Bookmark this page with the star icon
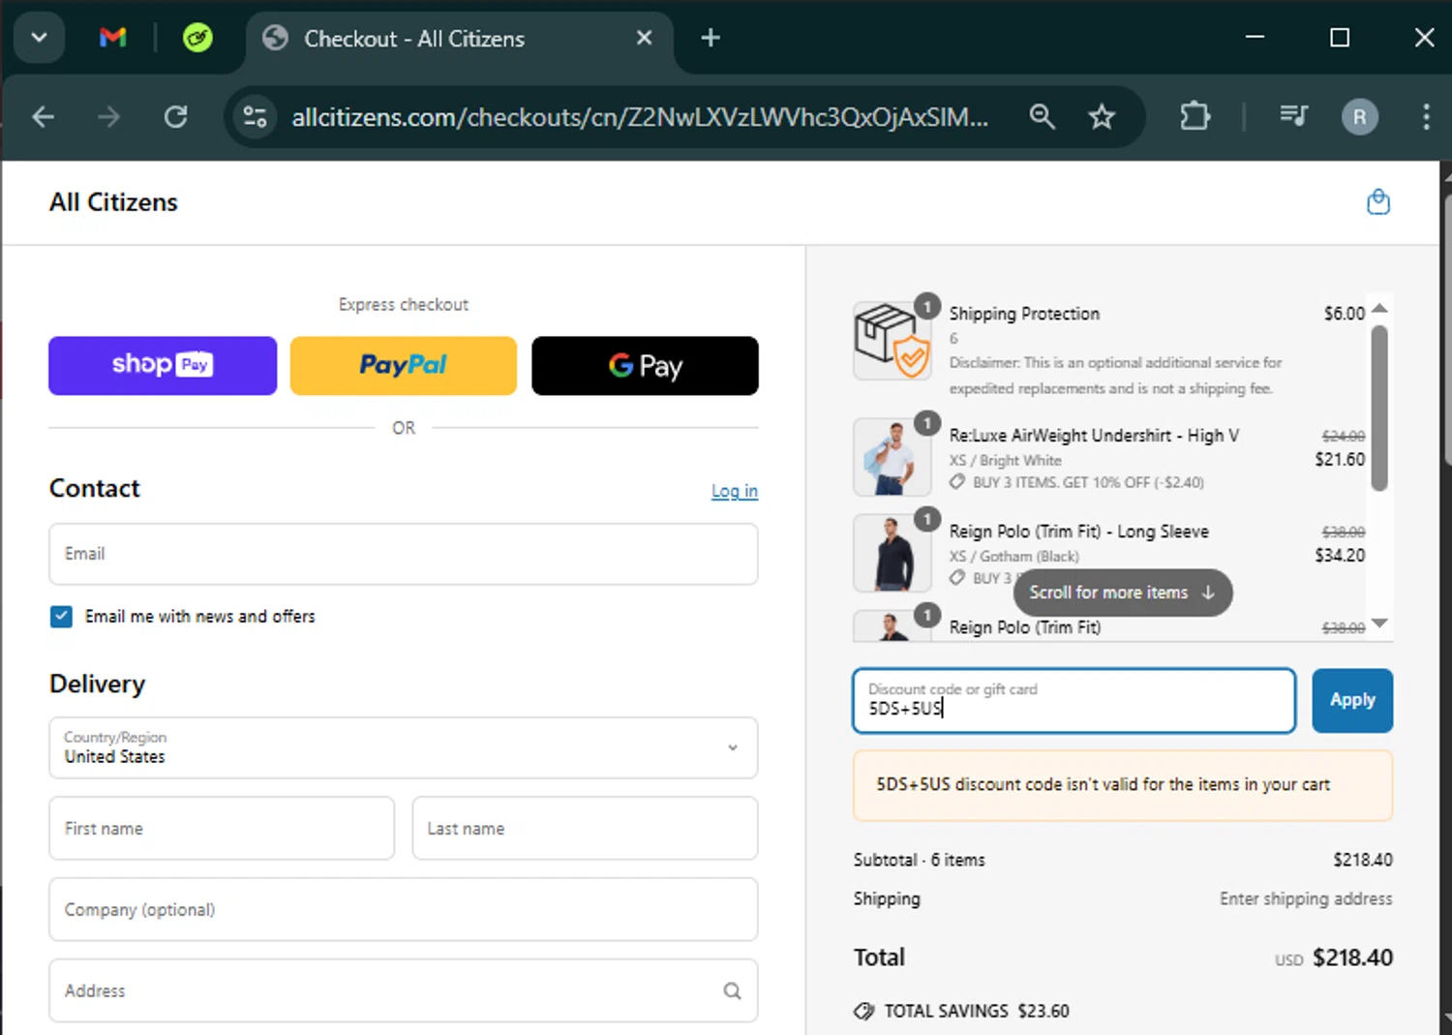This screenshot has height=1035, width=1452. pos(1102,117)
